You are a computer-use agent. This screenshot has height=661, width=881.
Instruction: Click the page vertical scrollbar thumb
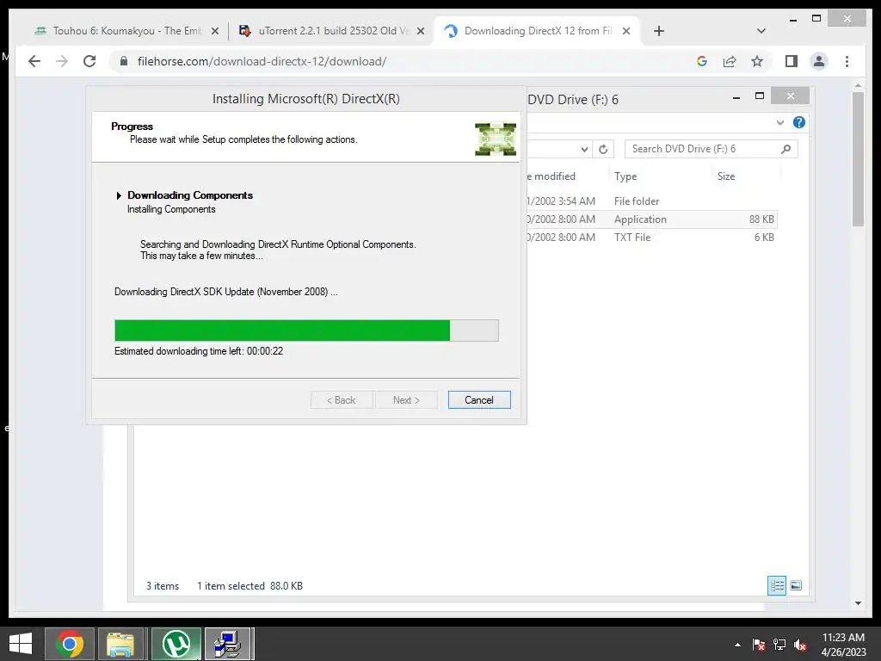858,159
